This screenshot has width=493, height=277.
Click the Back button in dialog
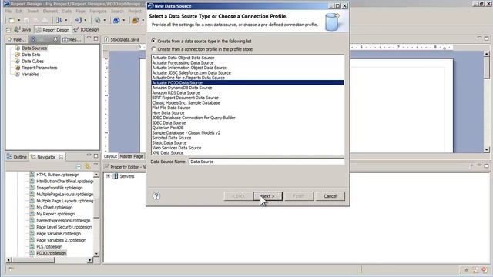(x=238, y=196)
